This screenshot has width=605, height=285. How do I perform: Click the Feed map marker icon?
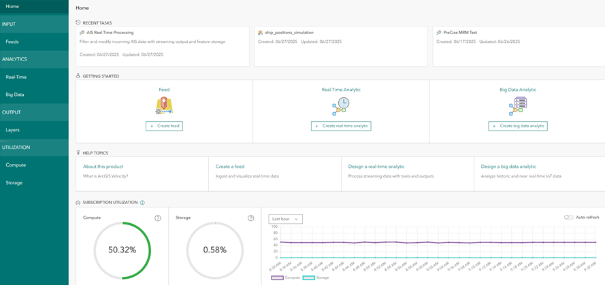click(164, 105)
